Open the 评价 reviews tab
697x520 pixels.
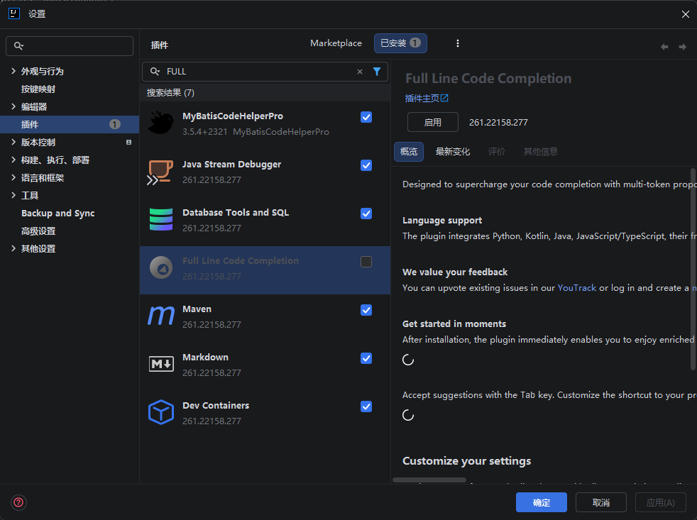(x=497, y=152)
